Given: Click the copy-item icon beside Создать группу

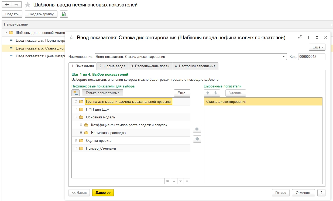Looking at the screenshot, I should click(x=64, y=14).
